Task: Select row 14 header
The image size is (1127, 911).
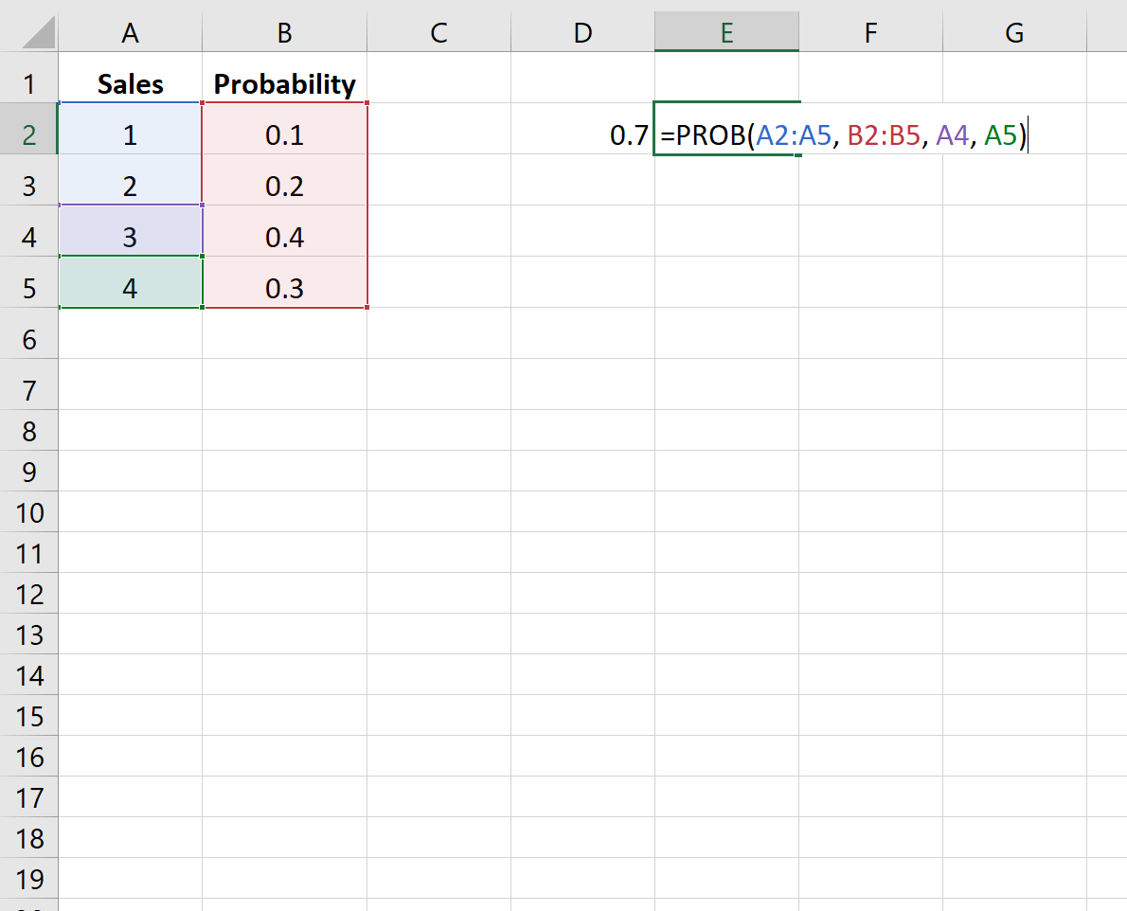Action: coord(28,675)
